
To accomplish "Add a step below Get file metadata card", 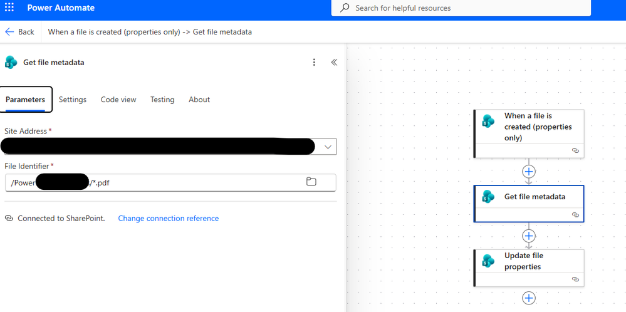I will 529,236.
